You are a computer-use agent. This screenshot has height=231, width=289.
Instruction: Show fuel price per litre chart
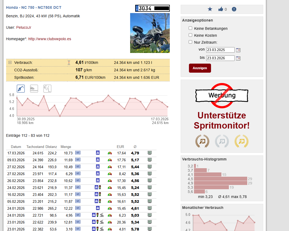[x=47, y=89]
